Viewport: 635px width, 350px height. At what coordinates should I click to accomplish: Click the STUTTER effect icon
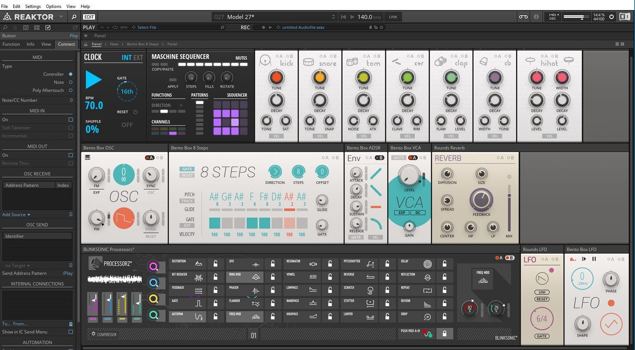point(370,303)
